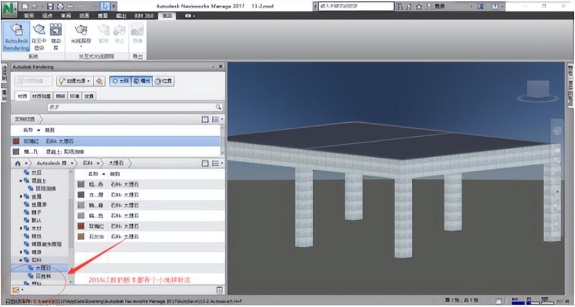The image size is (575, 307).
Task: Click the ViewCube in the 3D viewport
Action: coord(538,91)
